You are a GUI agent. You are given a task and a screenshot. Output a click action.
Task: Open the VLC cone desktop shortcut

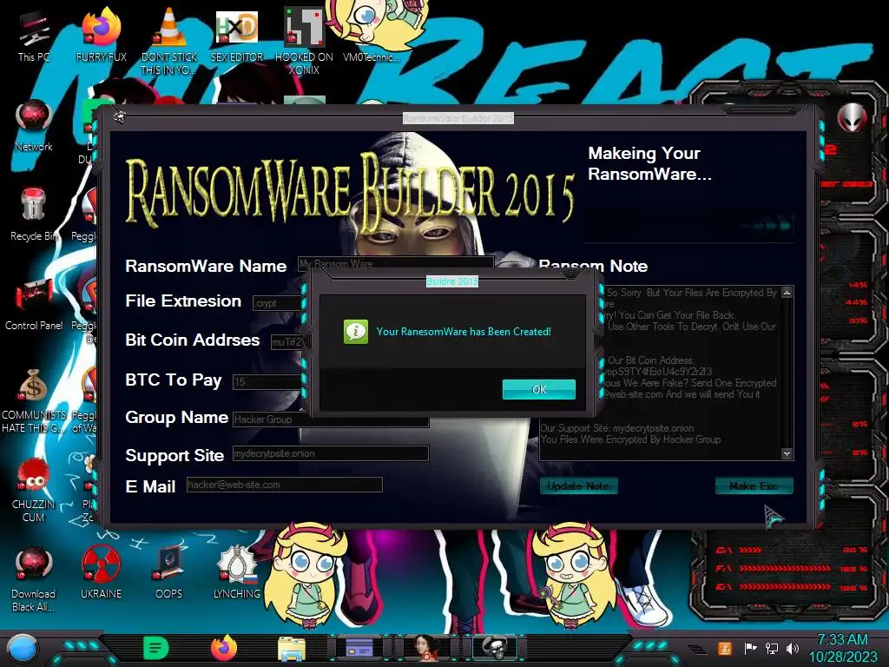coord(169,43)
